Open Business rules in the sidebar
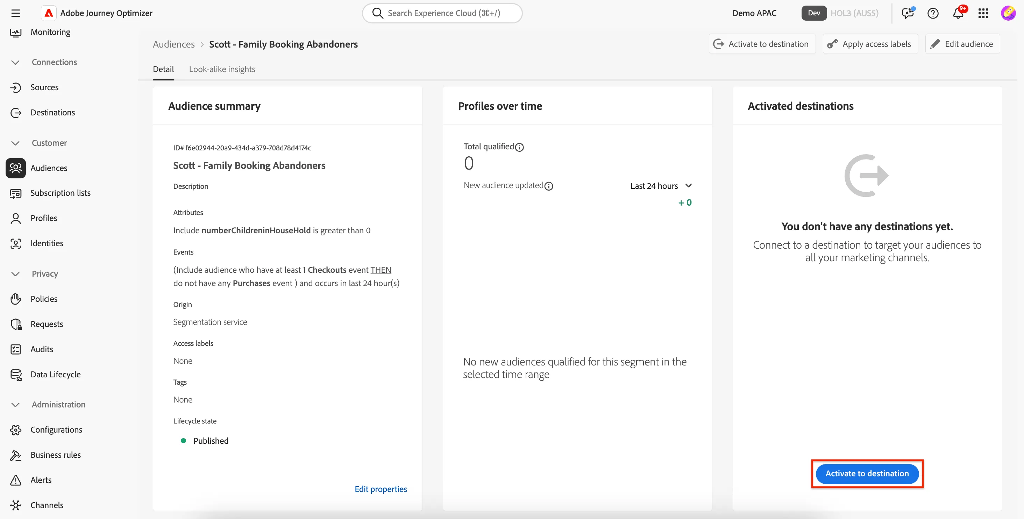This screenshot has height=519, width=1024. 55,455
